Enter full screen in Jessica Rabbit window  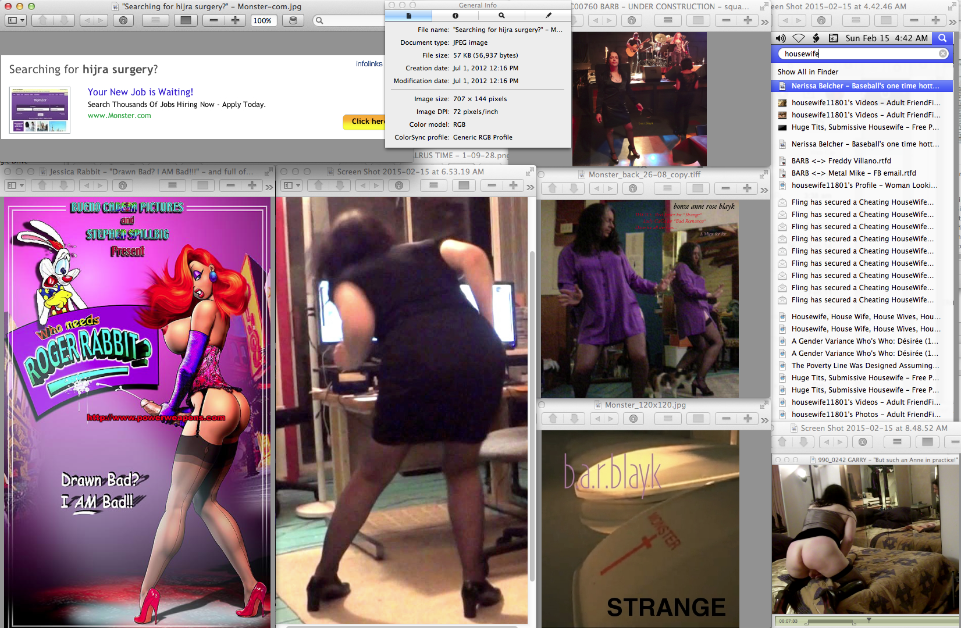[268, 172]
